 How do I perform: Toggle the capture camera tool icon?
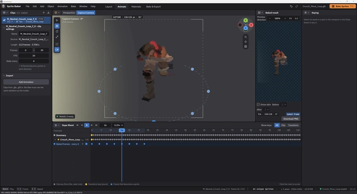pyautogui.click(x=57, y=50)
